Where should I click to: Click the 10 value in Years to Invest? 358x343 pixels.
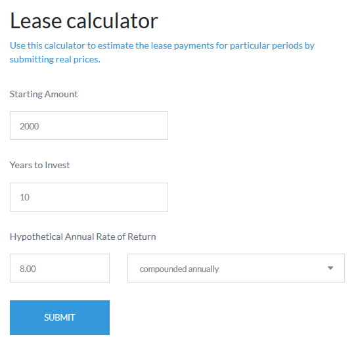coord(24,197)
